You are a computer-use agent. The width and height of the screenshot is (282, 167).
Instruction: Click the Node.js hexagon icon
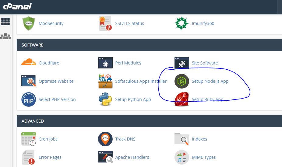[182, 81]
